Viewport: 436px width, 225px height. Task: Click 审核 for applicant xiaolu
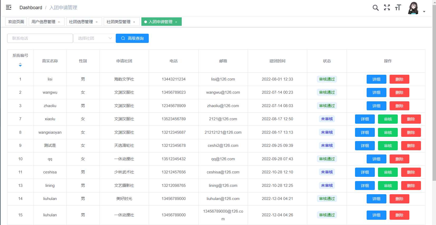388,119
